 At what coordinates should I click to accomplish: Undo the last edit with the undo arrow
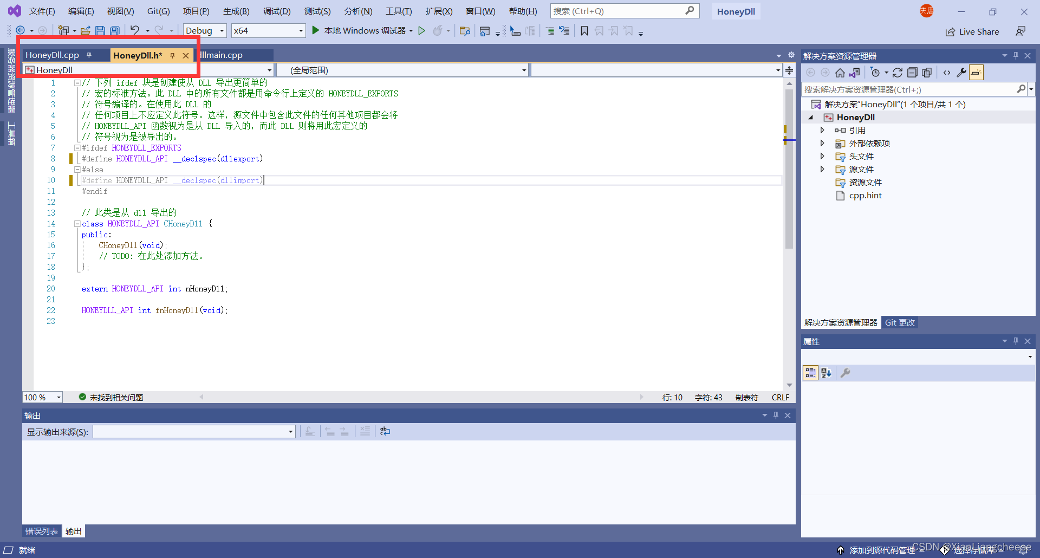pos(135,31)
